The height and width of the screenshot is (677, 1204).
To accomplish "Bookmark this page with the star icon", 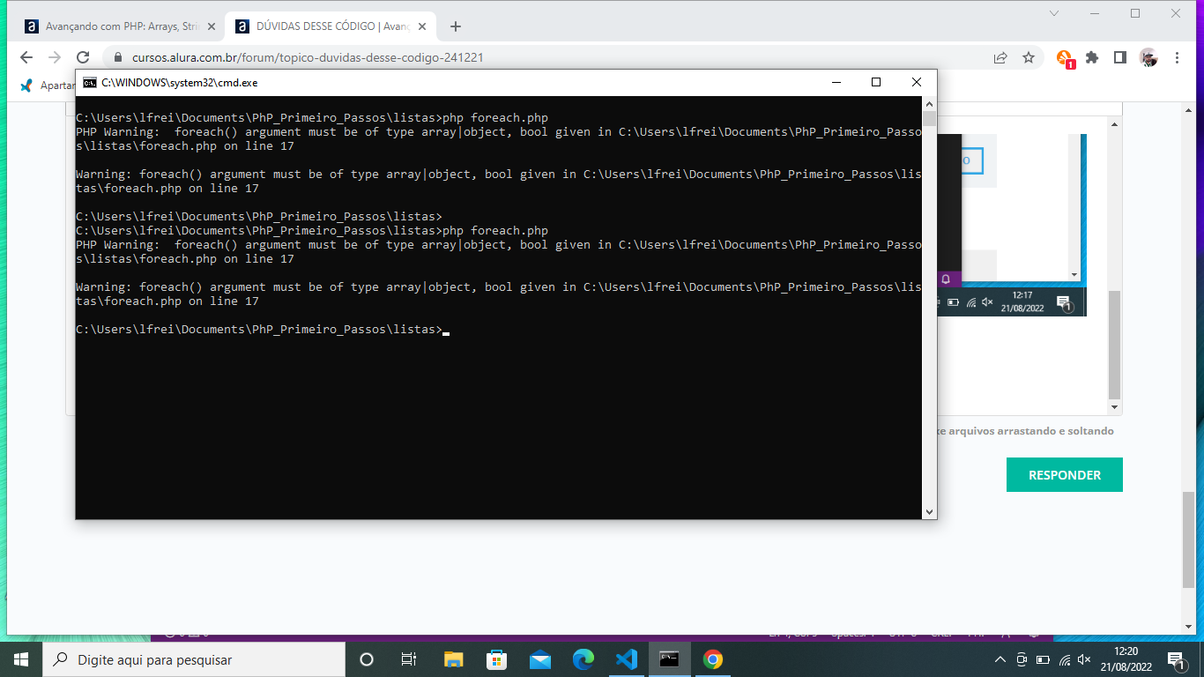I will (1029, 57).
